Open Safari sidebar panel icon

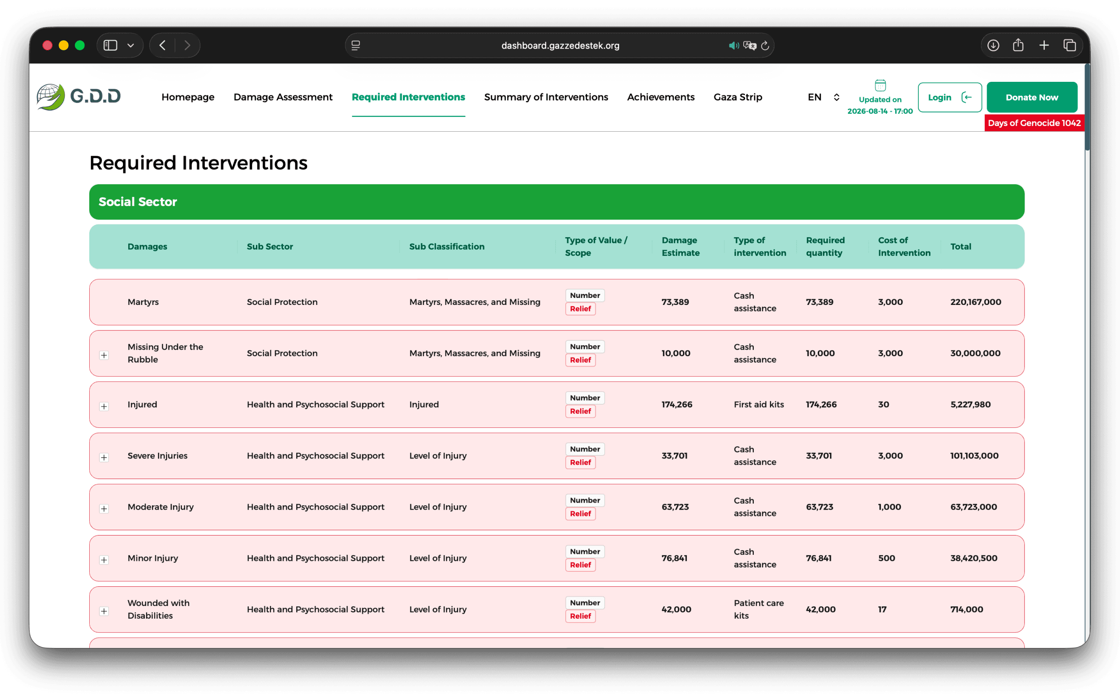[x=110, y=45]
